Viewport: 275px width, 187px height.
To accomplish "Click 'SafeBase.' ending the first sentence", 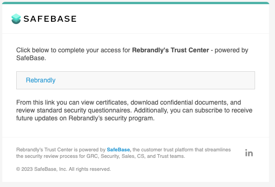I will pos(31,58).
